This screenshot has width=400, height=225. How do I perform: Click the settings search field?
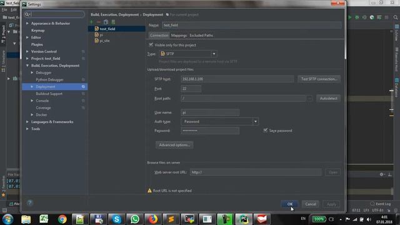54,14
